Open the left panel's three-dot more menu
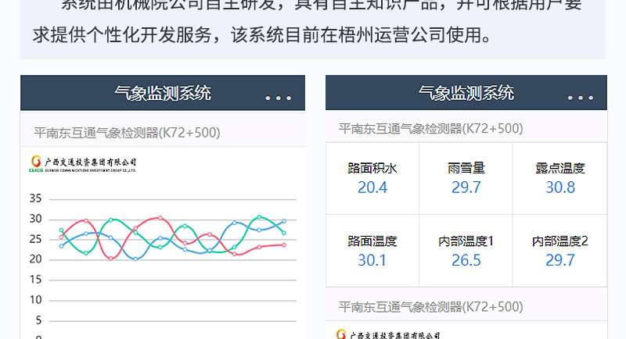The width and height of the screenshot is (626, 339). 278,98
